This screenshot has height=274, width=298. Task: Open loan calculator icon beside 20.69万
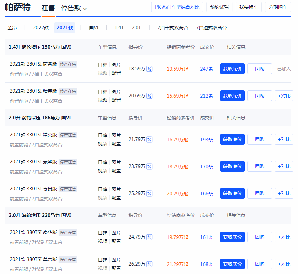click(x=149, y=96)
